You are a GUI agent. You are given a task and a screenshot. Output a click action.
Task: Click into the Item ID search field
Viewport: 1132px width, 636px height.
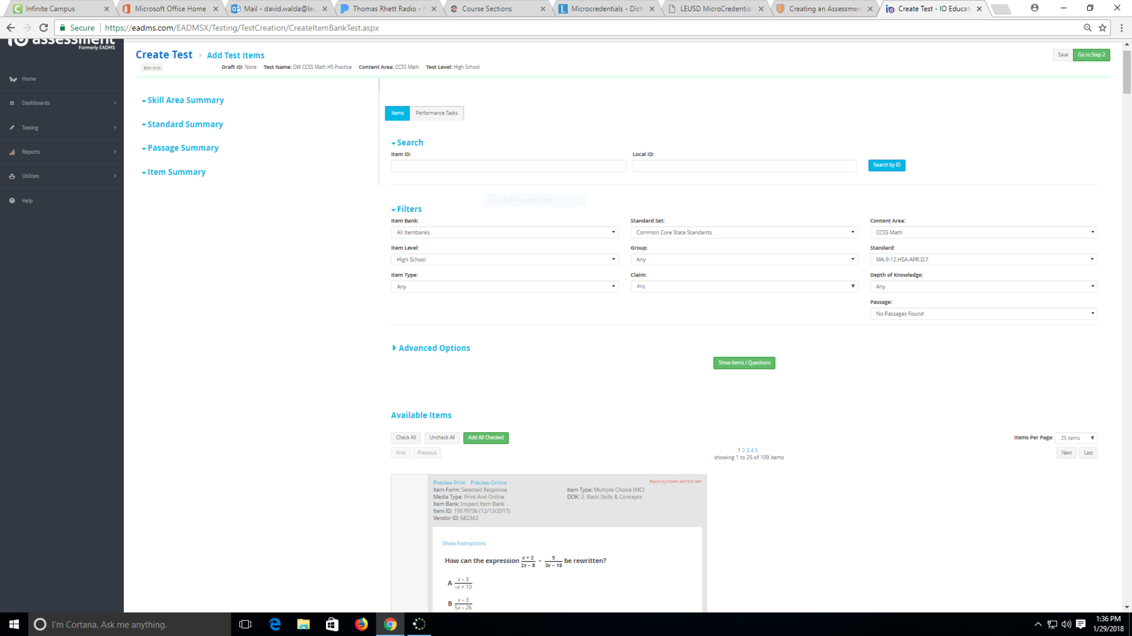pos(508,166)
